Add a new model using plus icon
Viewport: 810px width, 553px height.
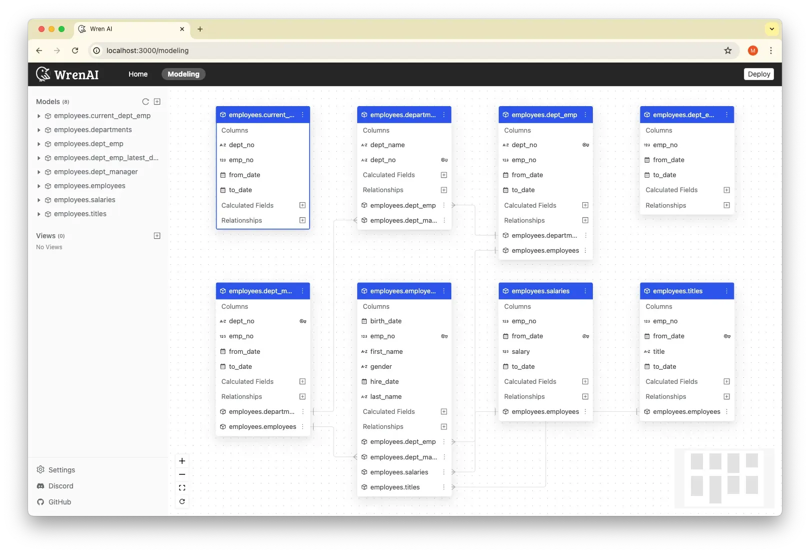click(157, 102)
